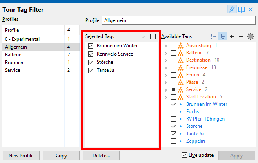Image resolution: width=258 pixels, height=163 pixels.
Task: Expand all tags with plus icon
Action: point(232,36)
